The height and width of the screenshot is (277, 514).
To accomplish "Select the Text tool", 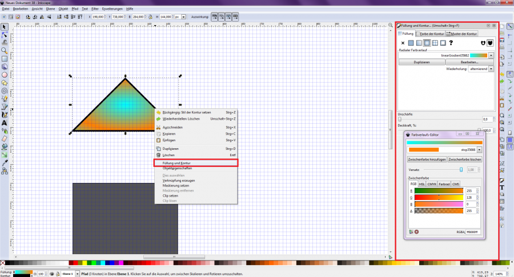I will (x=5, y=123).
